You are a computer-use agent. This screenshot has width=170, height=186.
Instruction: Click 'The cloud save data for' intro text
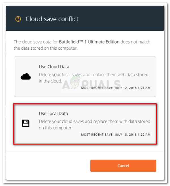(x=36, y=42)
